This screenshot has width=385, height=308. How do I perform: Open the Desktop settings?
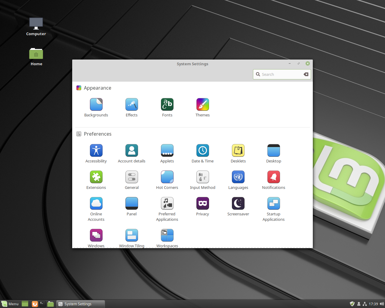274,154
